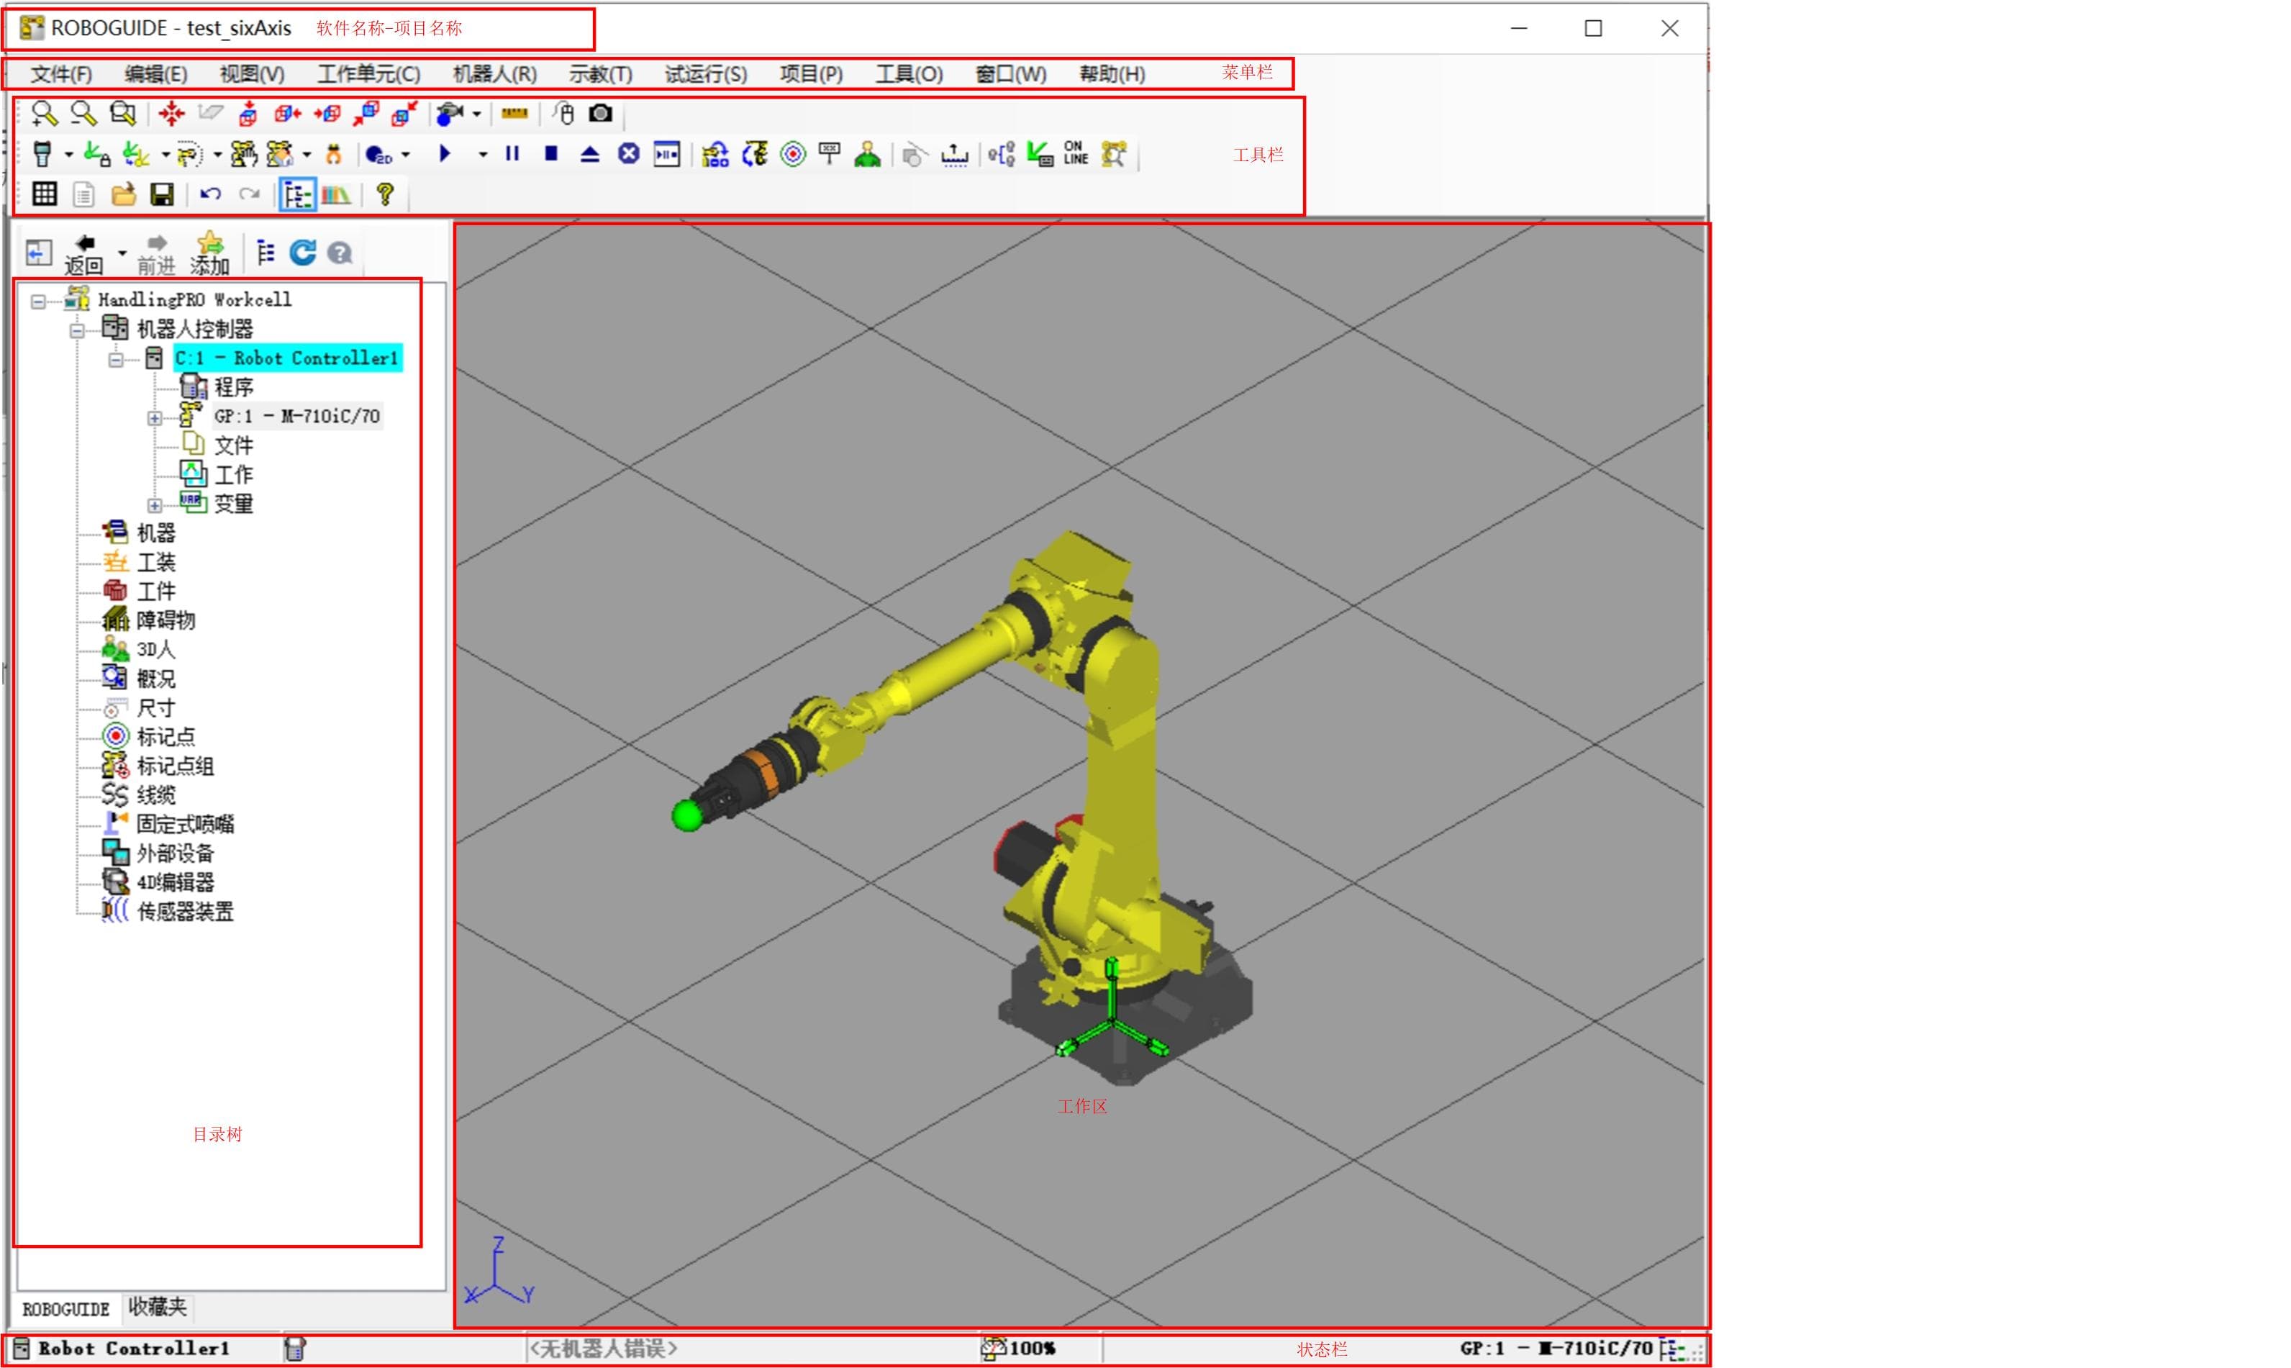
Task: Click the run play button
Action: coord(445,154)
